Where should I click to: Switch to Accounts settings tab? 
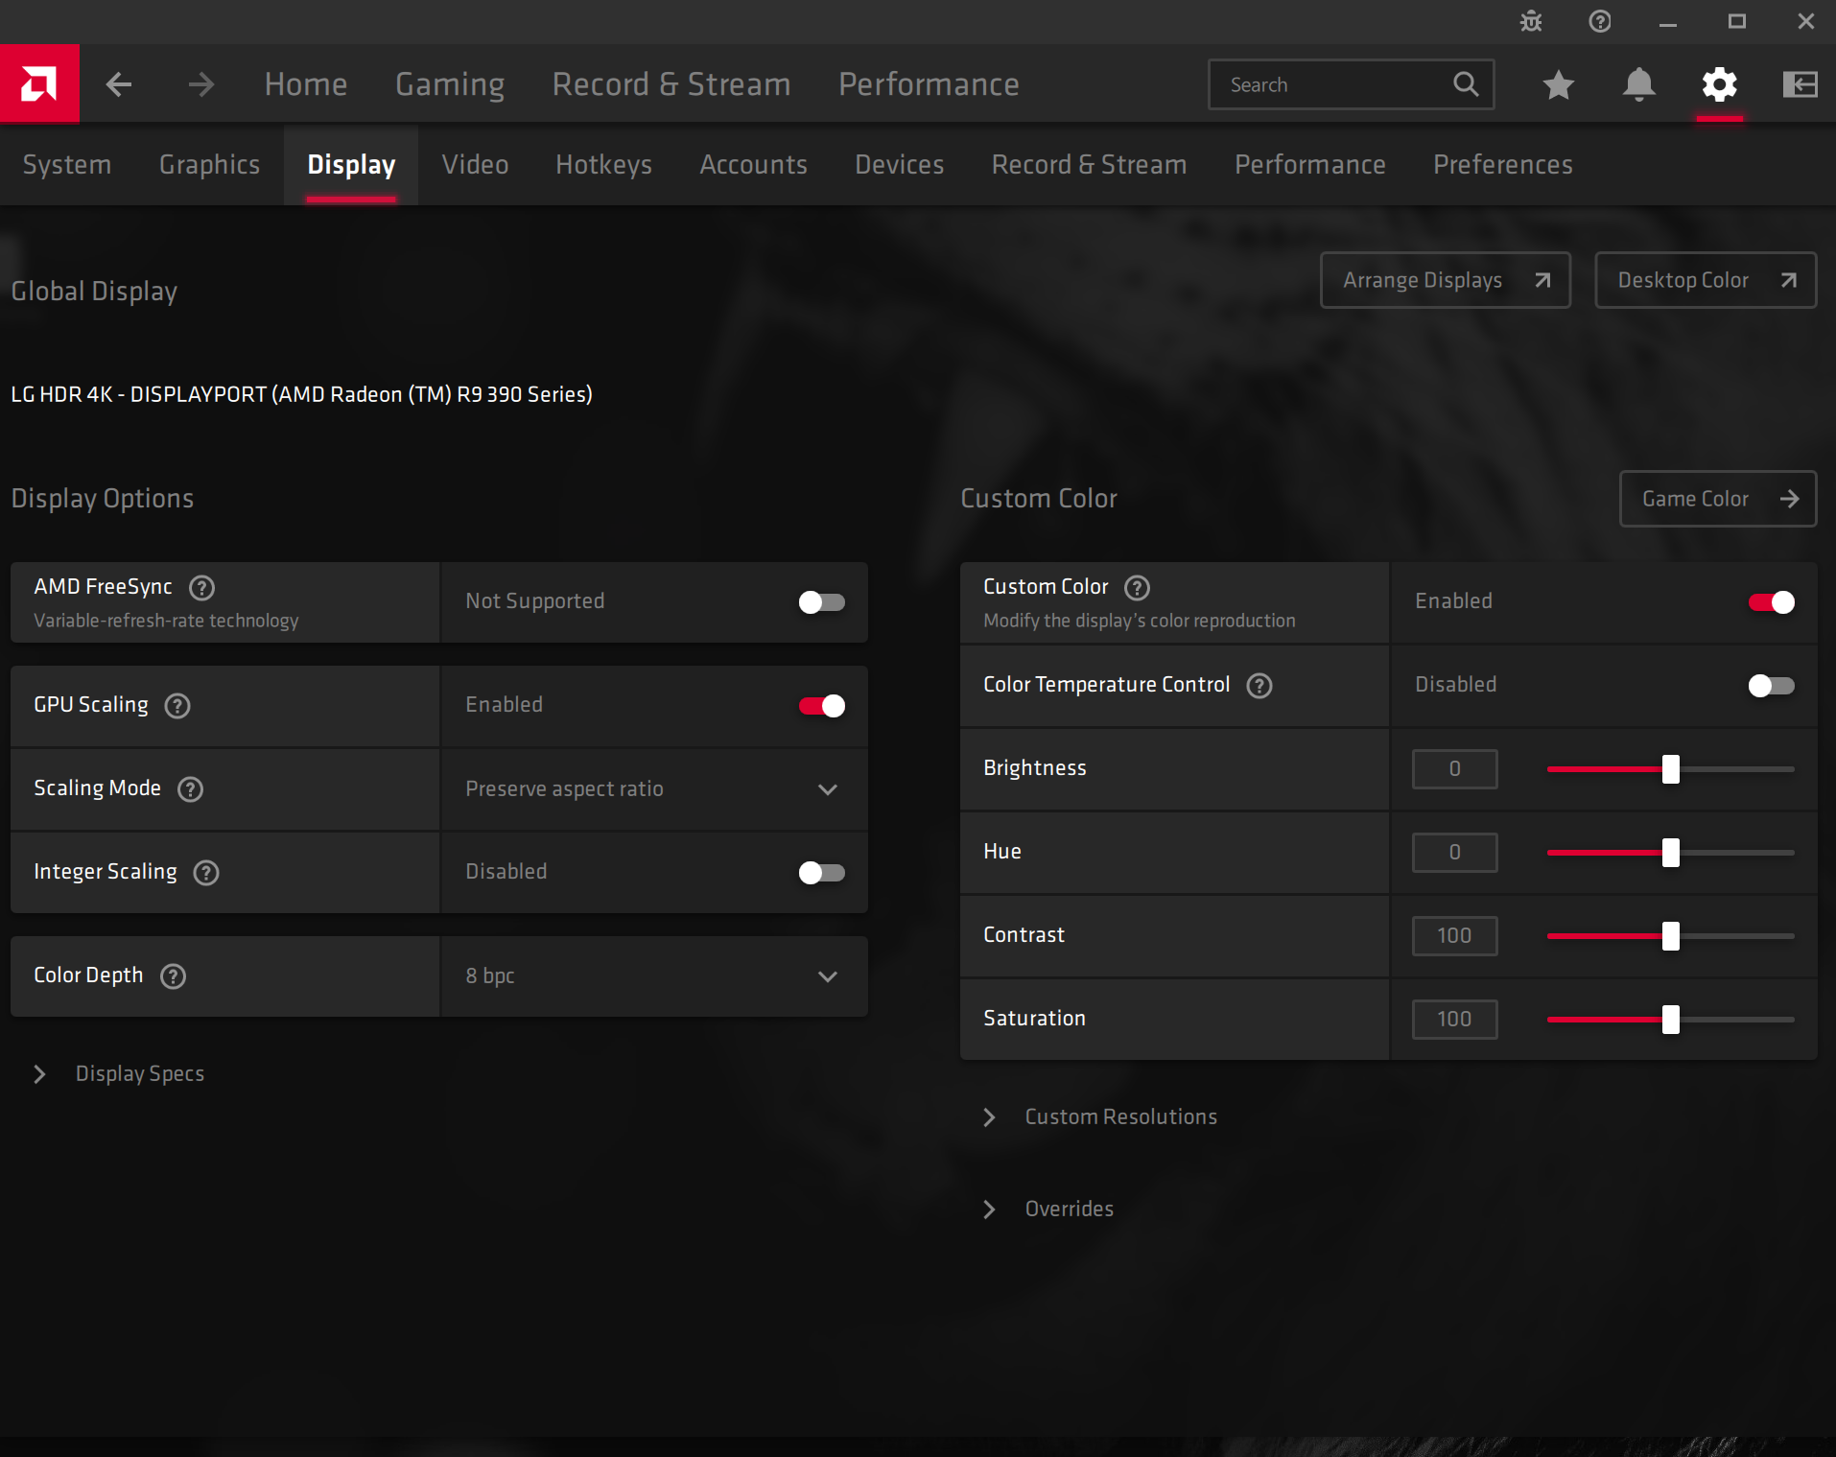coord(753,164)
